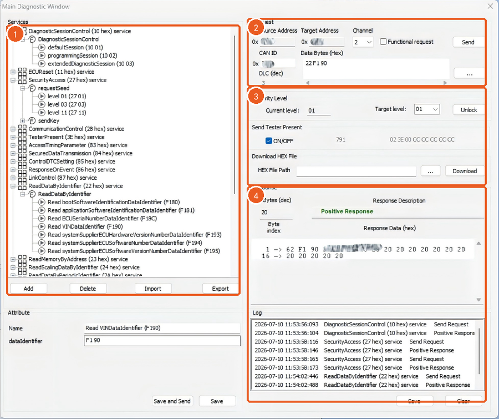This screenshot has height=419, width=499.
Task: Expand the sendKey node
Action: pos(23,121)
